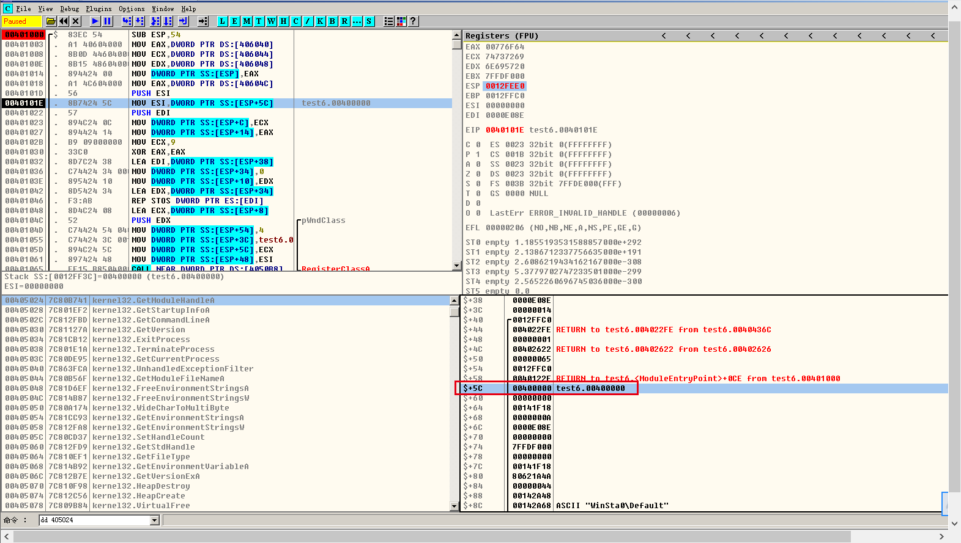Click the Appearance colors grid icon
961x543 pixels.
coord(401,21)
